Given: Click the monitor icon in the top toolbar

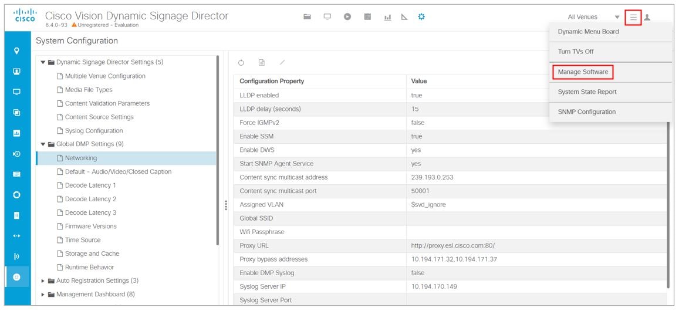Looking at the screenshot, I should tap(327, 17).
